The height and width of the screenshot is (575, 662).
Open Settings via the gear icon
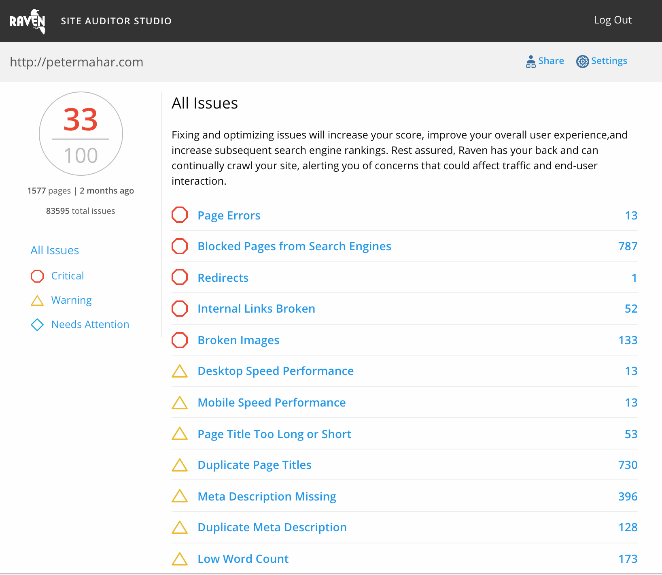point(582,62)
